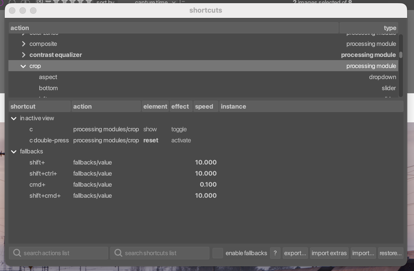The image size is (414, 271).
Task: Select the crop aspect dropdown action
Action: tap(48, 77)
